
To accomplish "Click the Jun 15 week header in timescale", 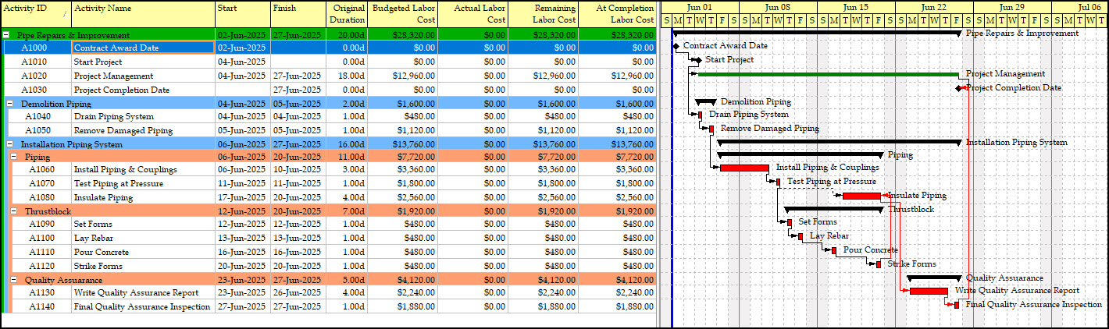I will pyautogui.click(x=857, y=7).
